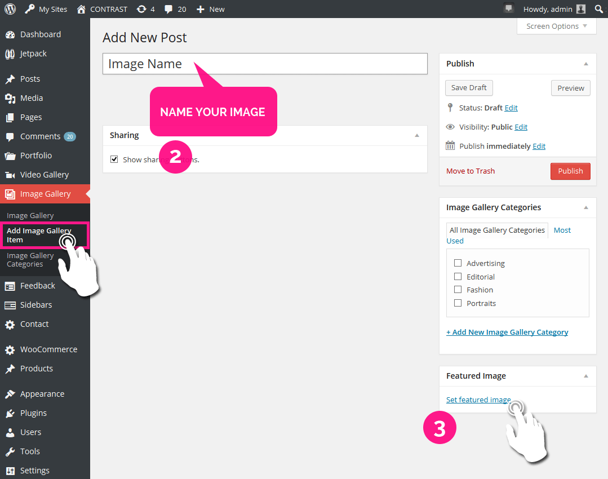This screenshot has width=608, height=479.
Task: Open the WooCommerce sidebar icon
Action: (10, 349)
